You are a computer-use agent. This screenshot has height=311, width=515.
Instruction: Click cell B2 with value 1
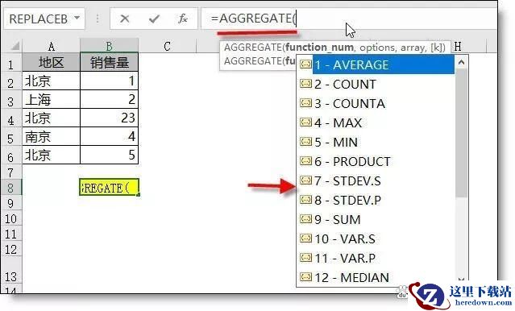[x=110, y=81]
